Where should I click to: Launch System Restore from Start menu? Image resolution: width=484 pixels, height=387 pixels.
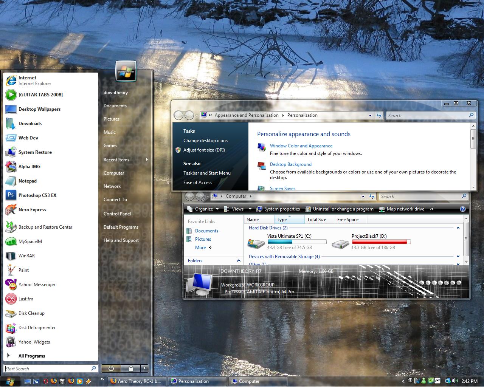(50, 152)
